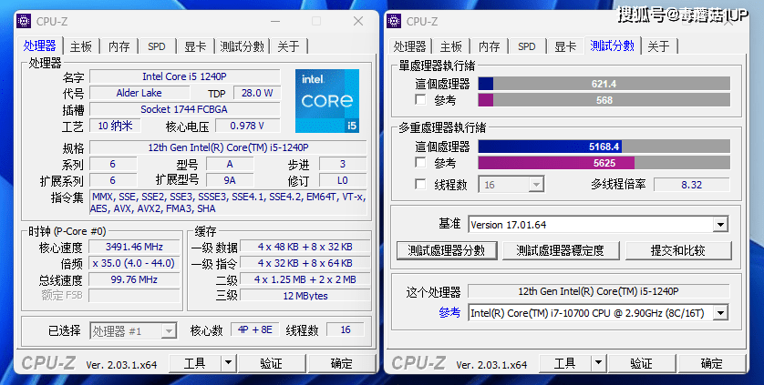764x385 pixels.
Task: Click the 插槽 field Socket 1744 FCBGA
Action: pyautogui.click(x=185, y=109)
